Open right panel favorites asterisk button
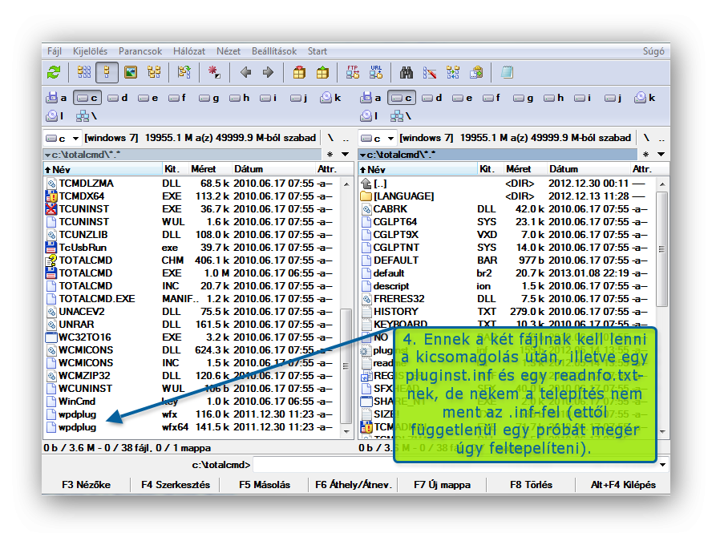The width and height of the screenshot is (712, 537). coord(645,155)
